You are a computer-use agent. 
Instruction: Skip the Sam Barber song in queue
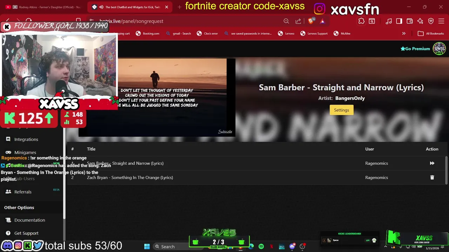(x=432, y=163)
